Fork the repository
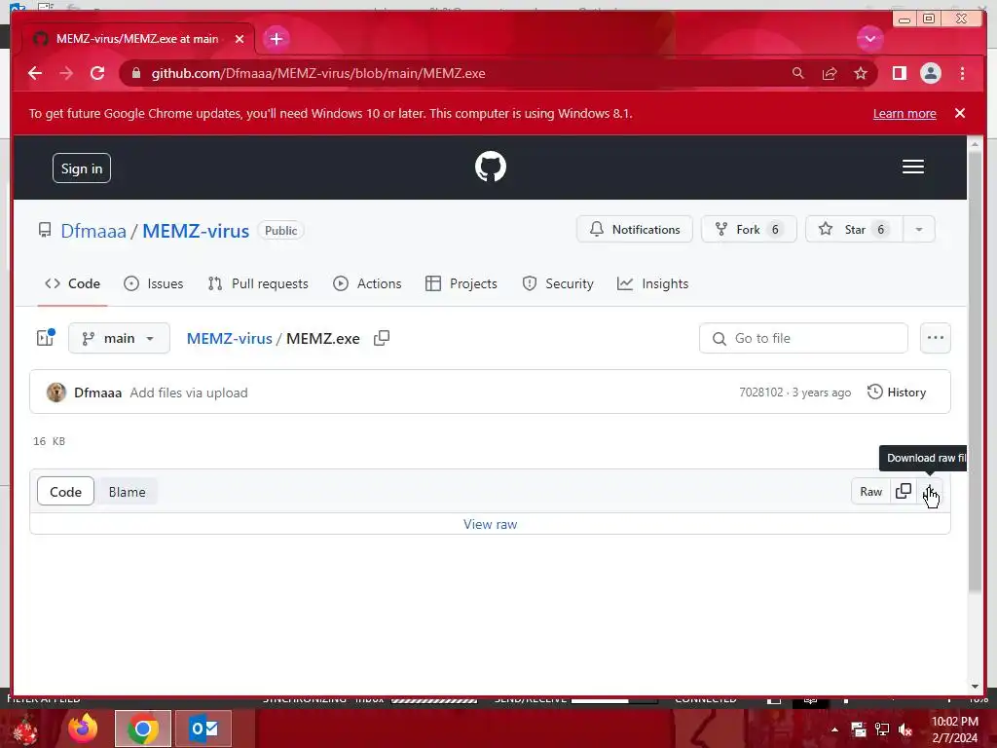The height and width of the screenshot is (748, 997). click(749, 229)
